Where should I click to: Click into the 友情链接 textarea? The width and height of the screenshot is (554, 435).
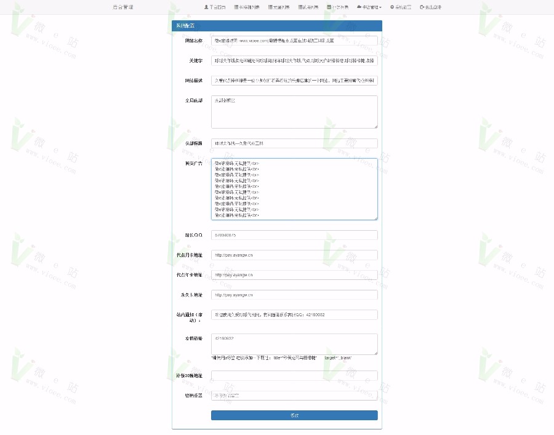[x=294, y=345]
